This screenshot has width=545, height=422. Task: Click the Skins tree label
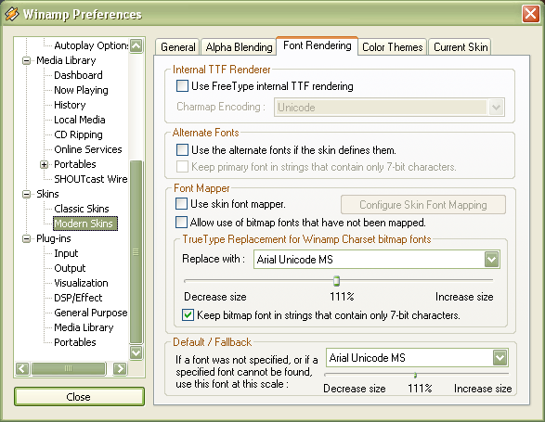tap(47, 194)
